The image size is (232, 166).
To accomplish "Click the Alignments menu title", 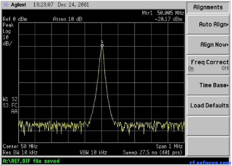I will pyautogui.click(x=208, y=7).
